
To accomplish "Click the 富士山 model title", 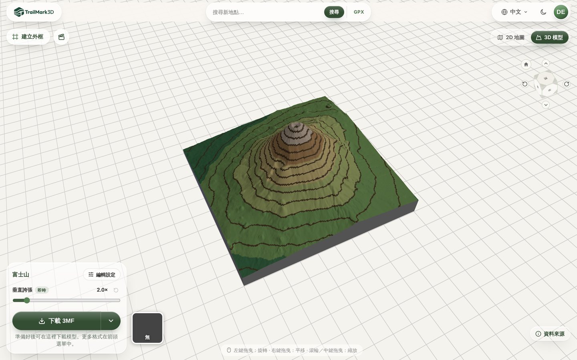I will pos(20,274).
